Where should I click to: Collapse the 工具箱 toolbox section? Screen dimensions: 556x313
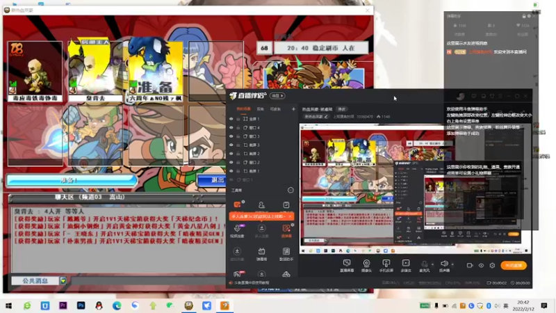click(291, 190)
